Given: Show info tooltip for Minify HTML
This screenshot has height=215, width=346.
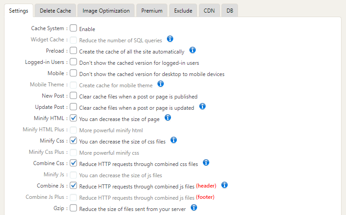Looking at the screenshot, I should point(168,117).
